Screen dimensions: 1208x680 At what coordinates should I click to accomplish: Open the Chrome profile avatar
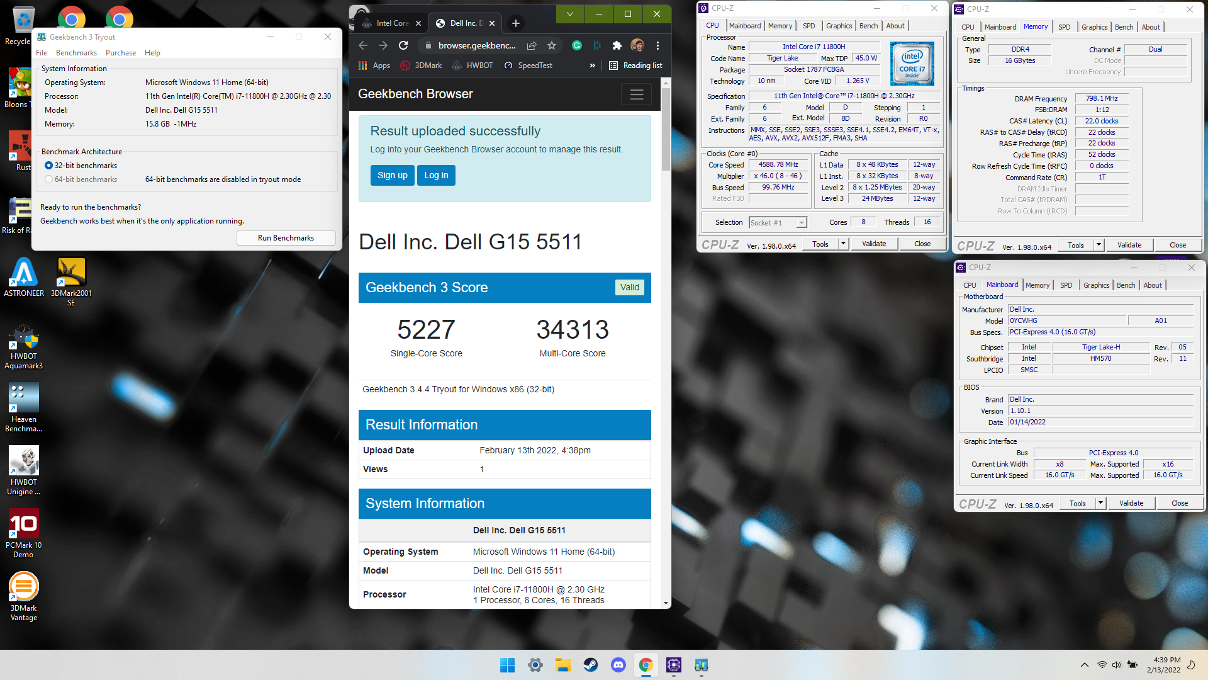pyautogui.click(x=637, y=45)
